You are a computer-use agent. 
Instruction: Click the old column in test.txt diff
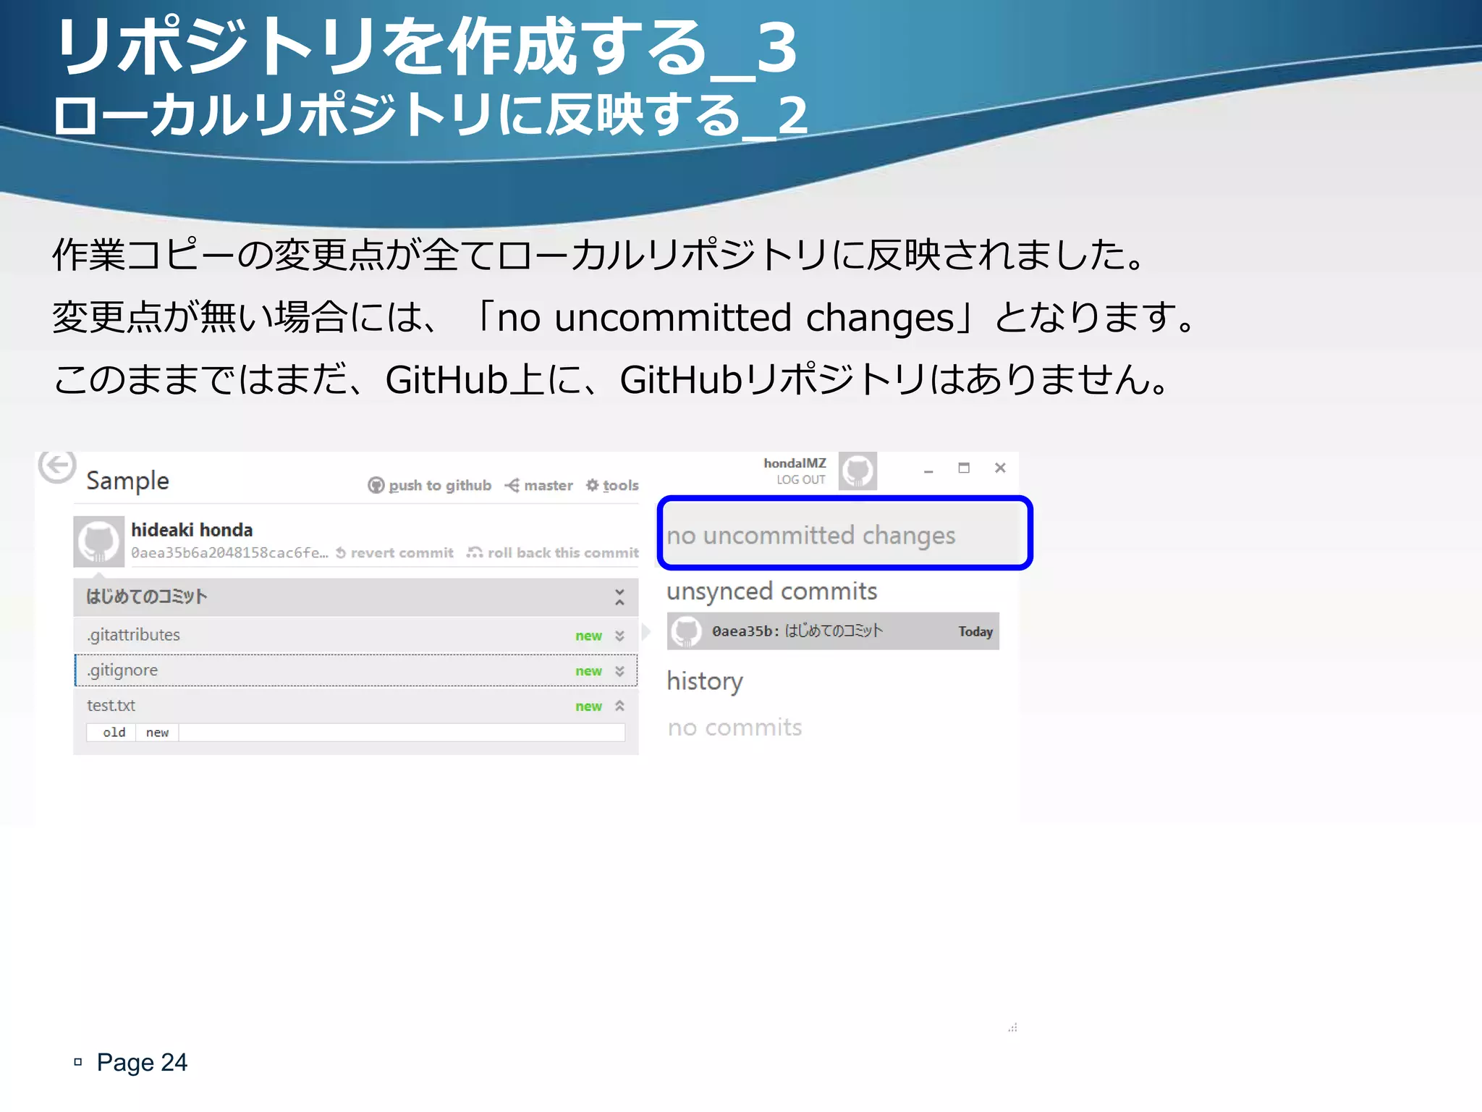pos(114,733)
